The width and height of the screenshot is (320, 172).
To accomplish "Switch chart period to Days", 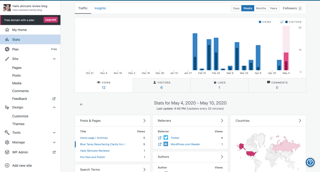I will tap(236, 8).
